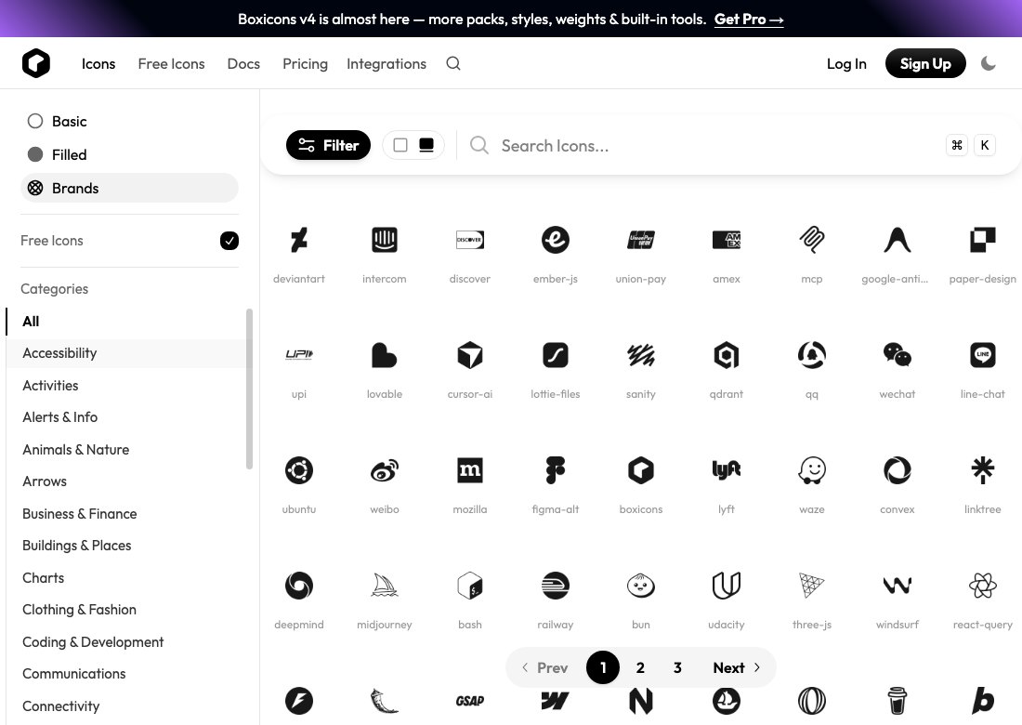Image resolution: width=1022 pixels, height=725 pixels.
Task: Open the Icons nav item
Action: tap(98, 64)
